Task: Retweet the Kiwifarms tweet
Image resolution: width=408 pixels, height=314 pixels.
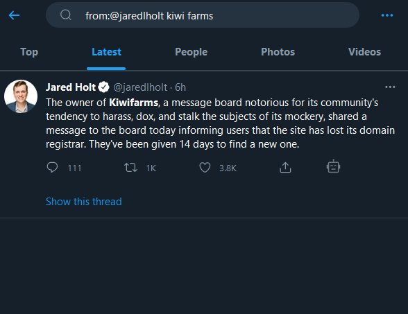Action: 130,168
